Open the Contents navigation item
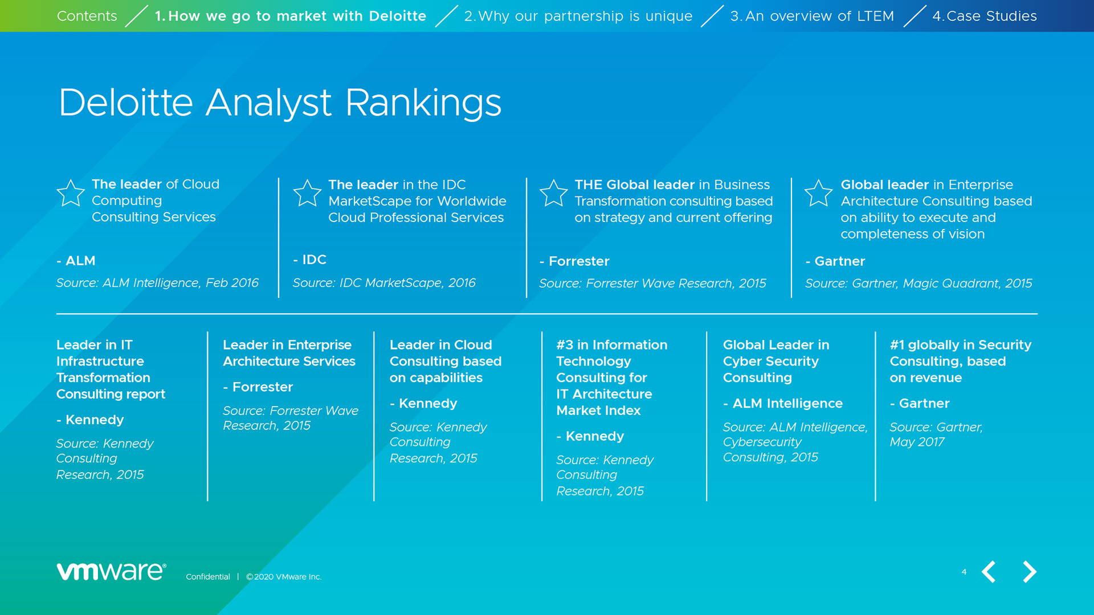This screenshot has width=1094, height=615. pyautogui.click(x=87, y=16)
